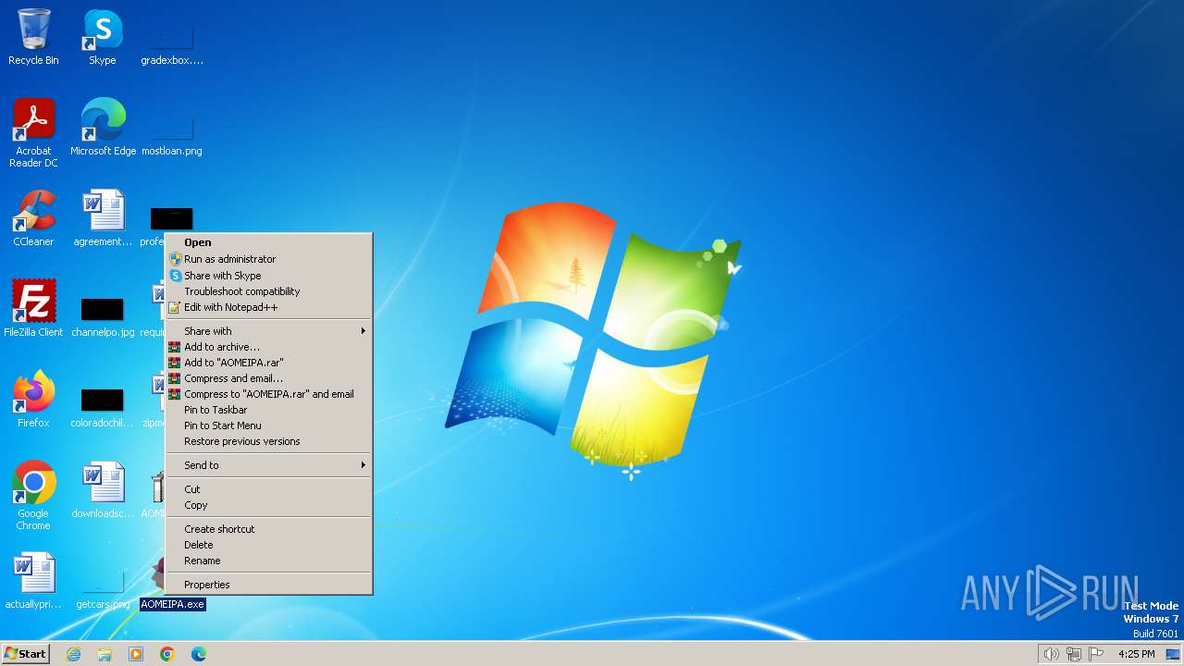Choose Troubleshoot compatibility
This screenshot has width=1184, height=666.
tap(268, 291)
